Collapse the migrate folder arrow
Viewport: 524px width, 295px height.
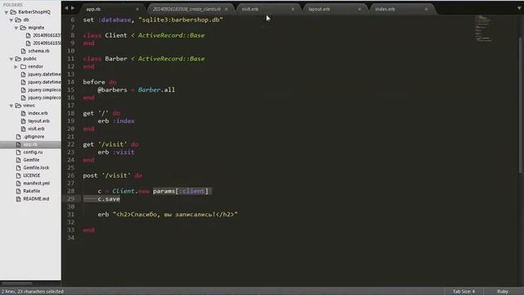pyautogui.click(x=16, y=28)
